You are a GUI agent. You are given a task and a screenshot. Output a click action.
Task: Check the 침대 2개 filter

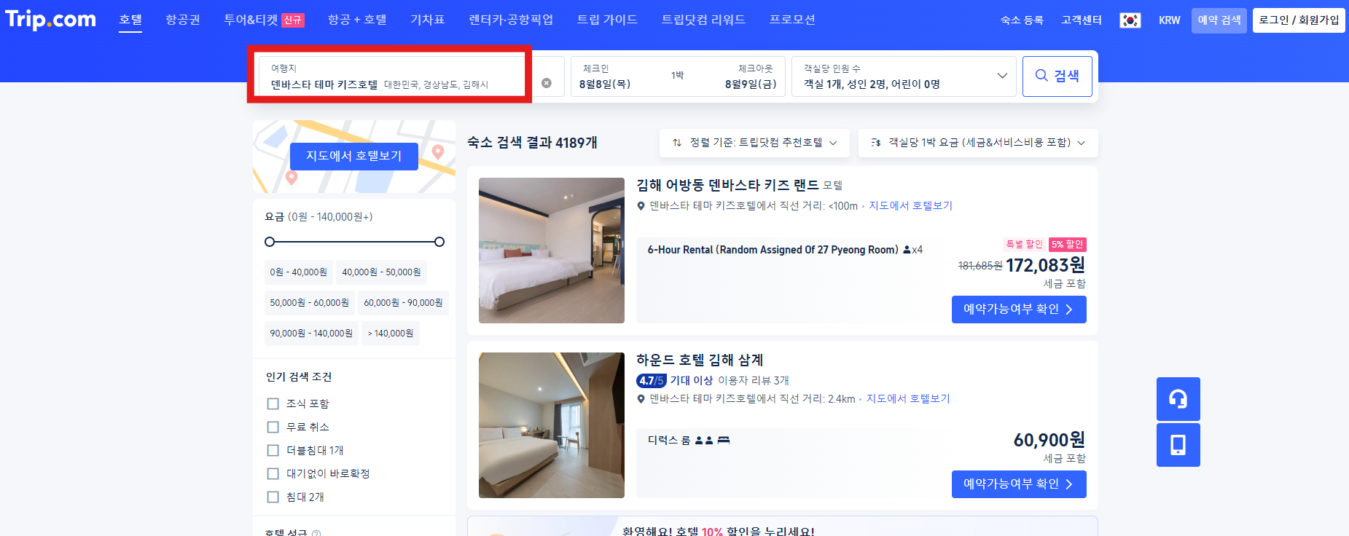tap(273, 497)
